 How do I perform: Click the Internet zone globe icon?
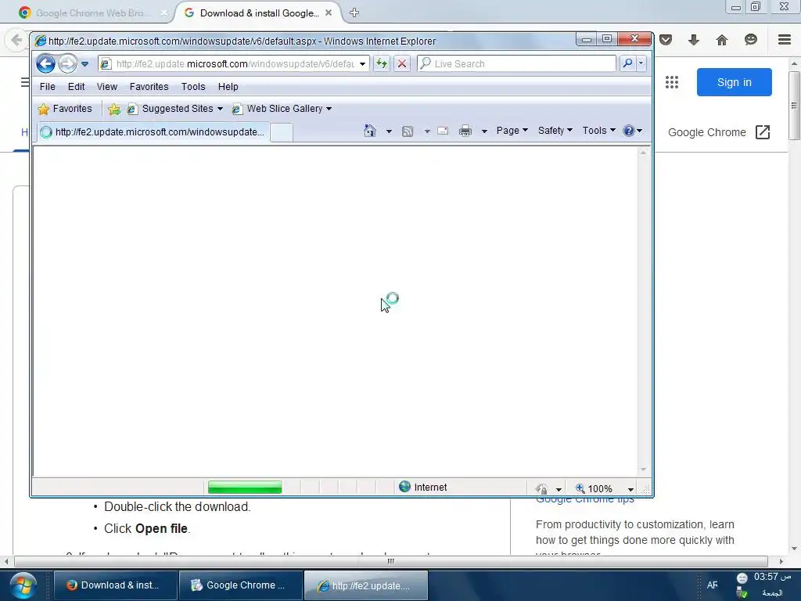point(404,487)
